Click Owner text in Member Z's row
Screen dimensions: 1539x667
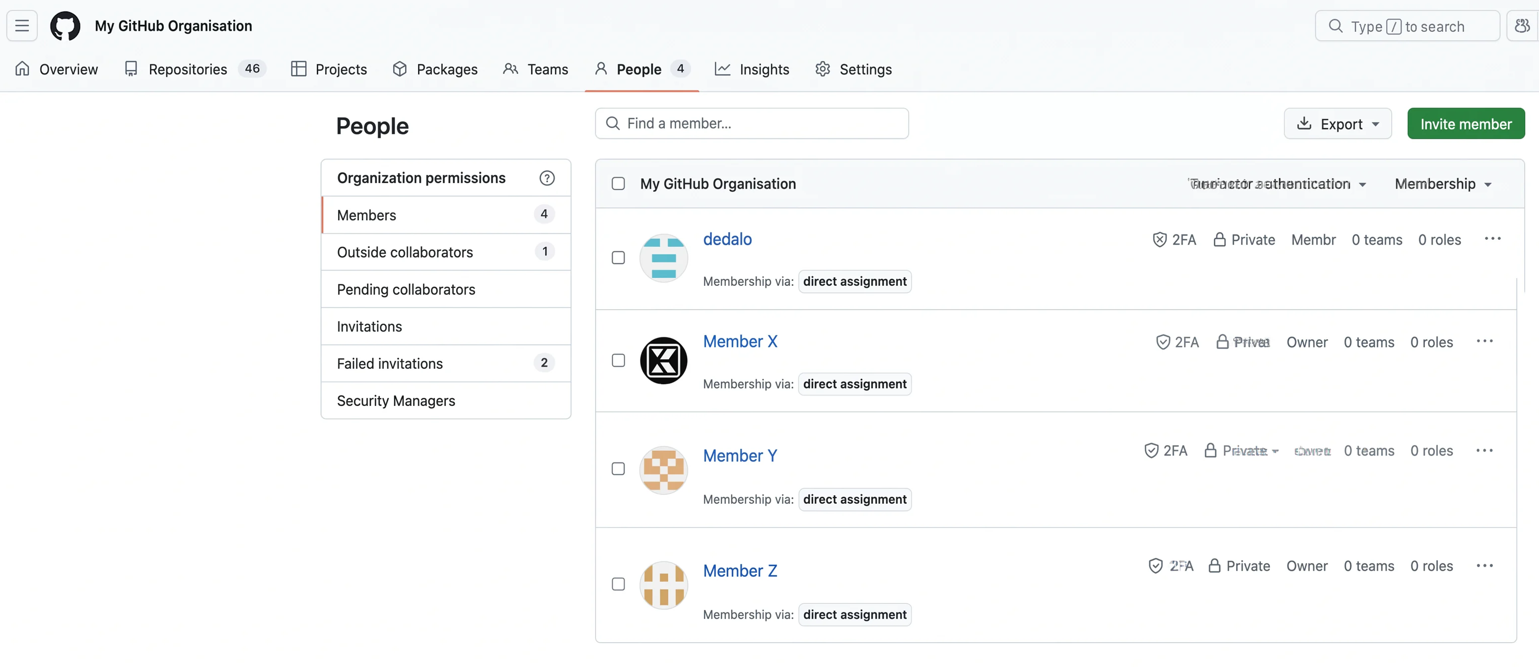(1307, 566)
